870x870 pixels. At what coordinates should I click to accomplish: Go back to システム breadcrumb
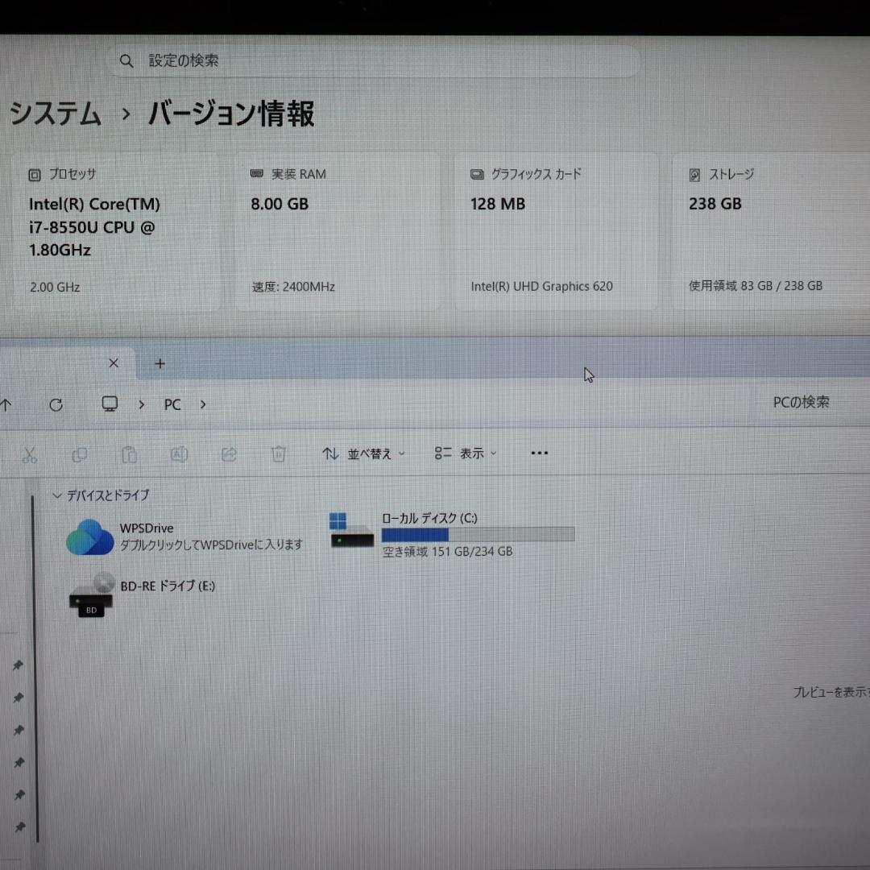(x=56, y=114)
